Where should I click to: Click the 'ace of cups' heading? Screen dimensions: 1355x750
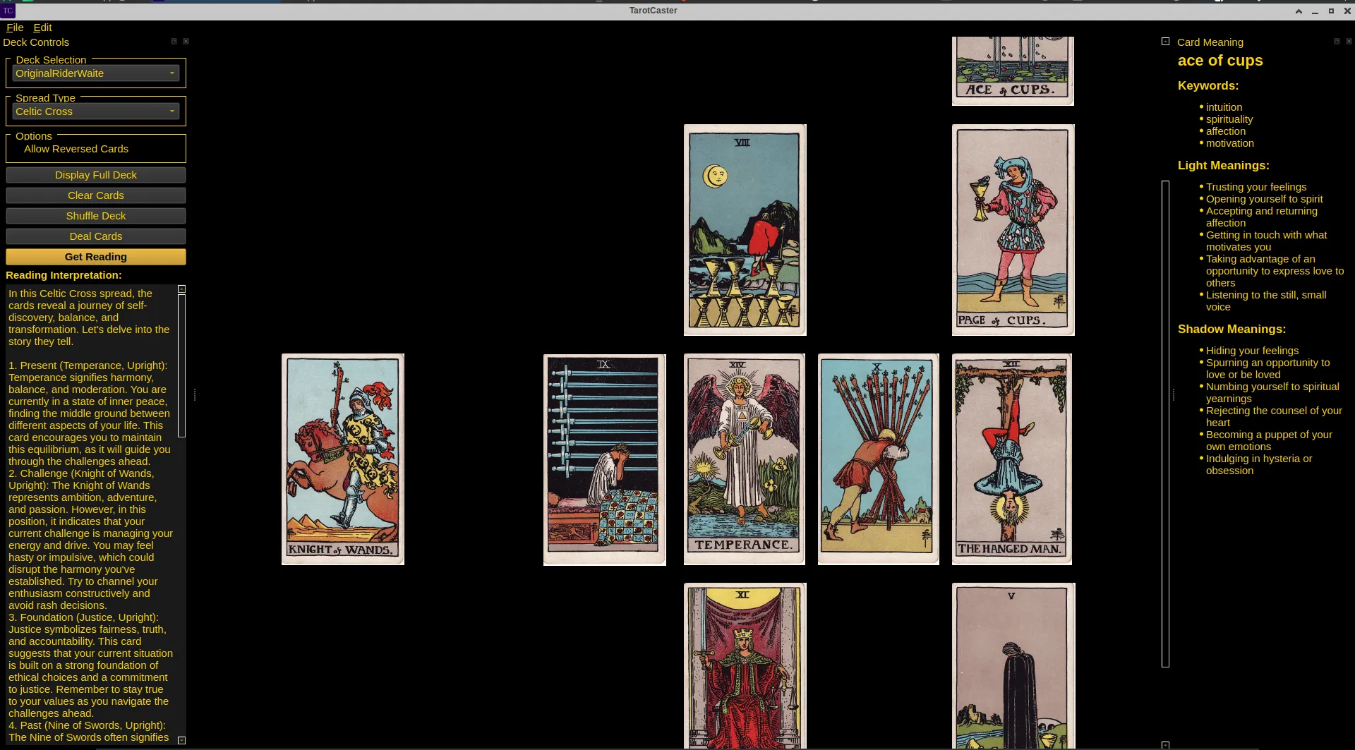tap(1220, 61)
